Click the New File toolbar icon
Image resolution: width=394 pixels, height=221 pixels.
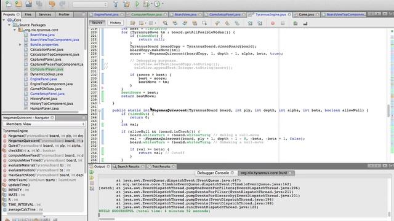point(8,4)
